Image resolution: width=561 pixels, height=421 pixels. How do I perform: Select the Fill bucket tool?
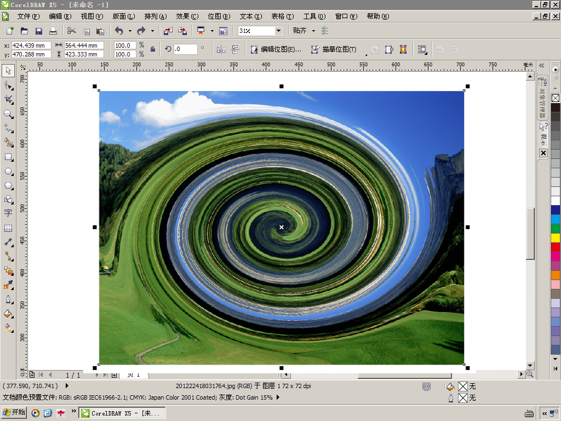click(8, 314)
